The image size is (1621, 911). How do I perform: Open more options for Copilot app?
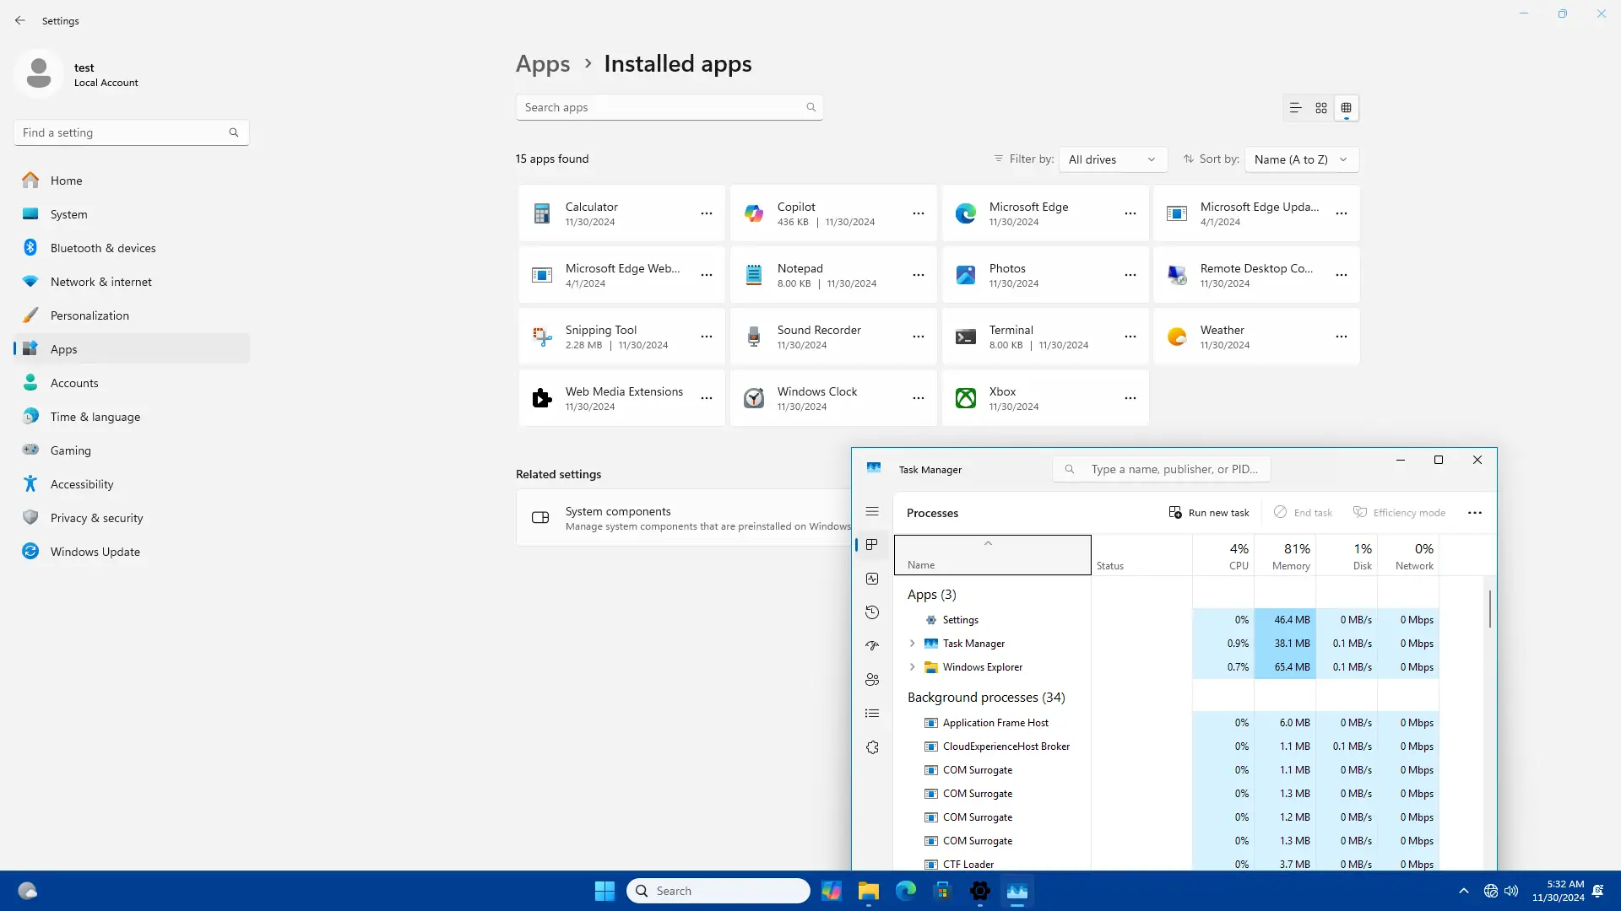(x=918, y=213)
